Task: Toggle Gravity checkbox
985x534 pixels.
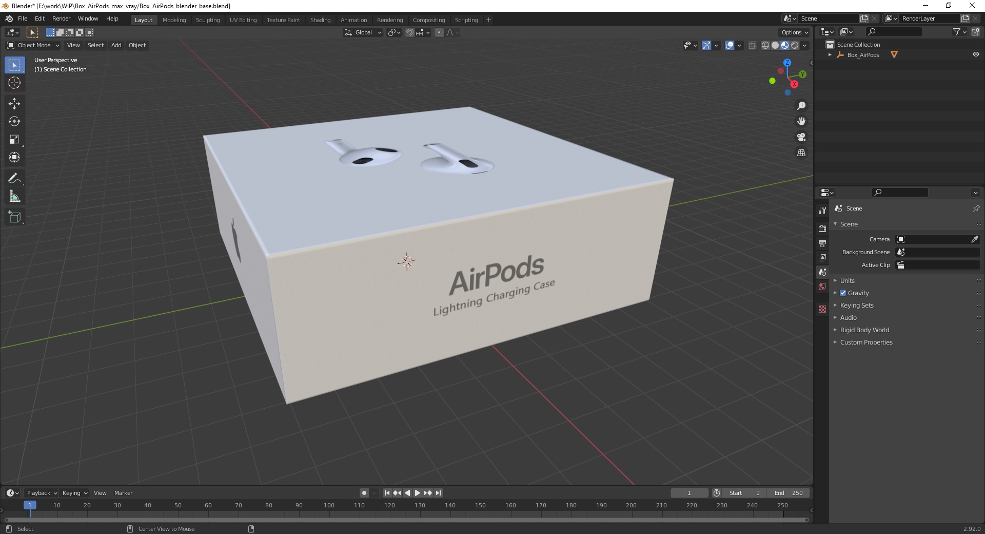Action: [843, 293]
